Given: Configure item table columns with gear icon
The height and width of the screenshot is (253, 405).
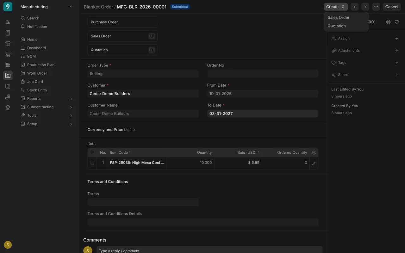Looking at the screenshot, I should [314, 152].
